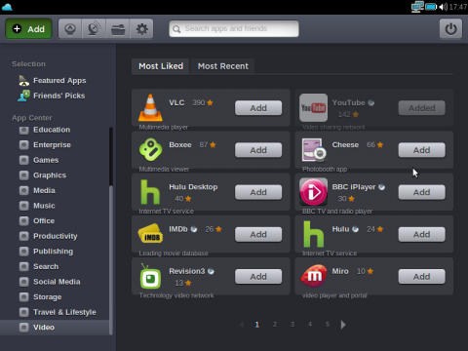This screenshot has width=468, height=351.
Task: Click the Search apps and friends field
Action: (x=234, y=29)
